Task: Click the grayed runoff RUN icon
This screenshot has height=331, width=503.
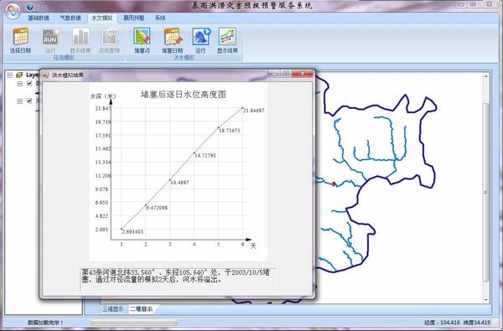Action: [50, 37]
